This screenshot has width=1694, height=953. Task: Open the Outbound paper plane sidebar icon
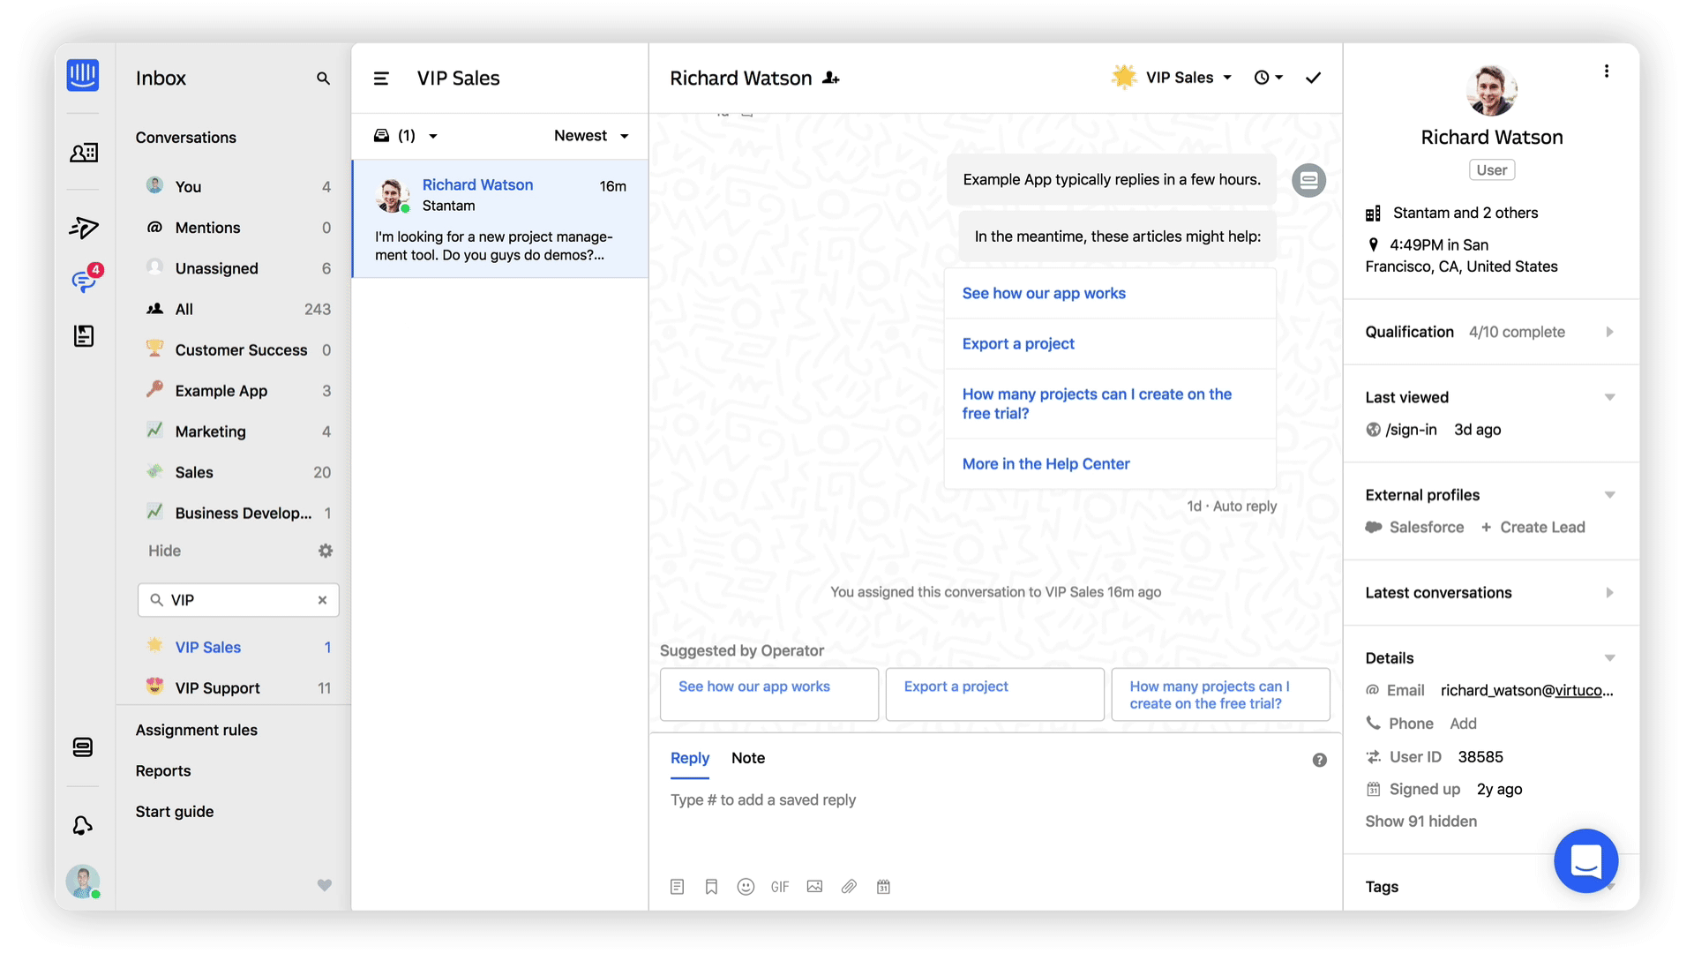83,228
